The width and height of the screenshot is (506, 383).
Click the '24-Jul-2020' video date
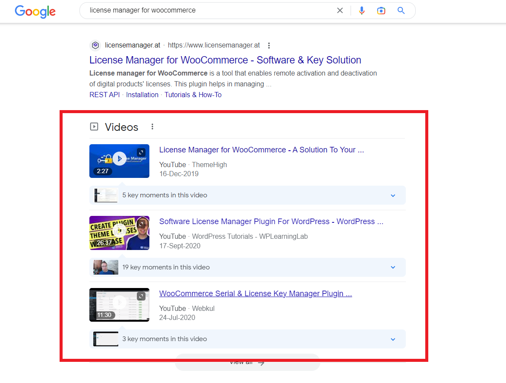click(x=177, y=317)
